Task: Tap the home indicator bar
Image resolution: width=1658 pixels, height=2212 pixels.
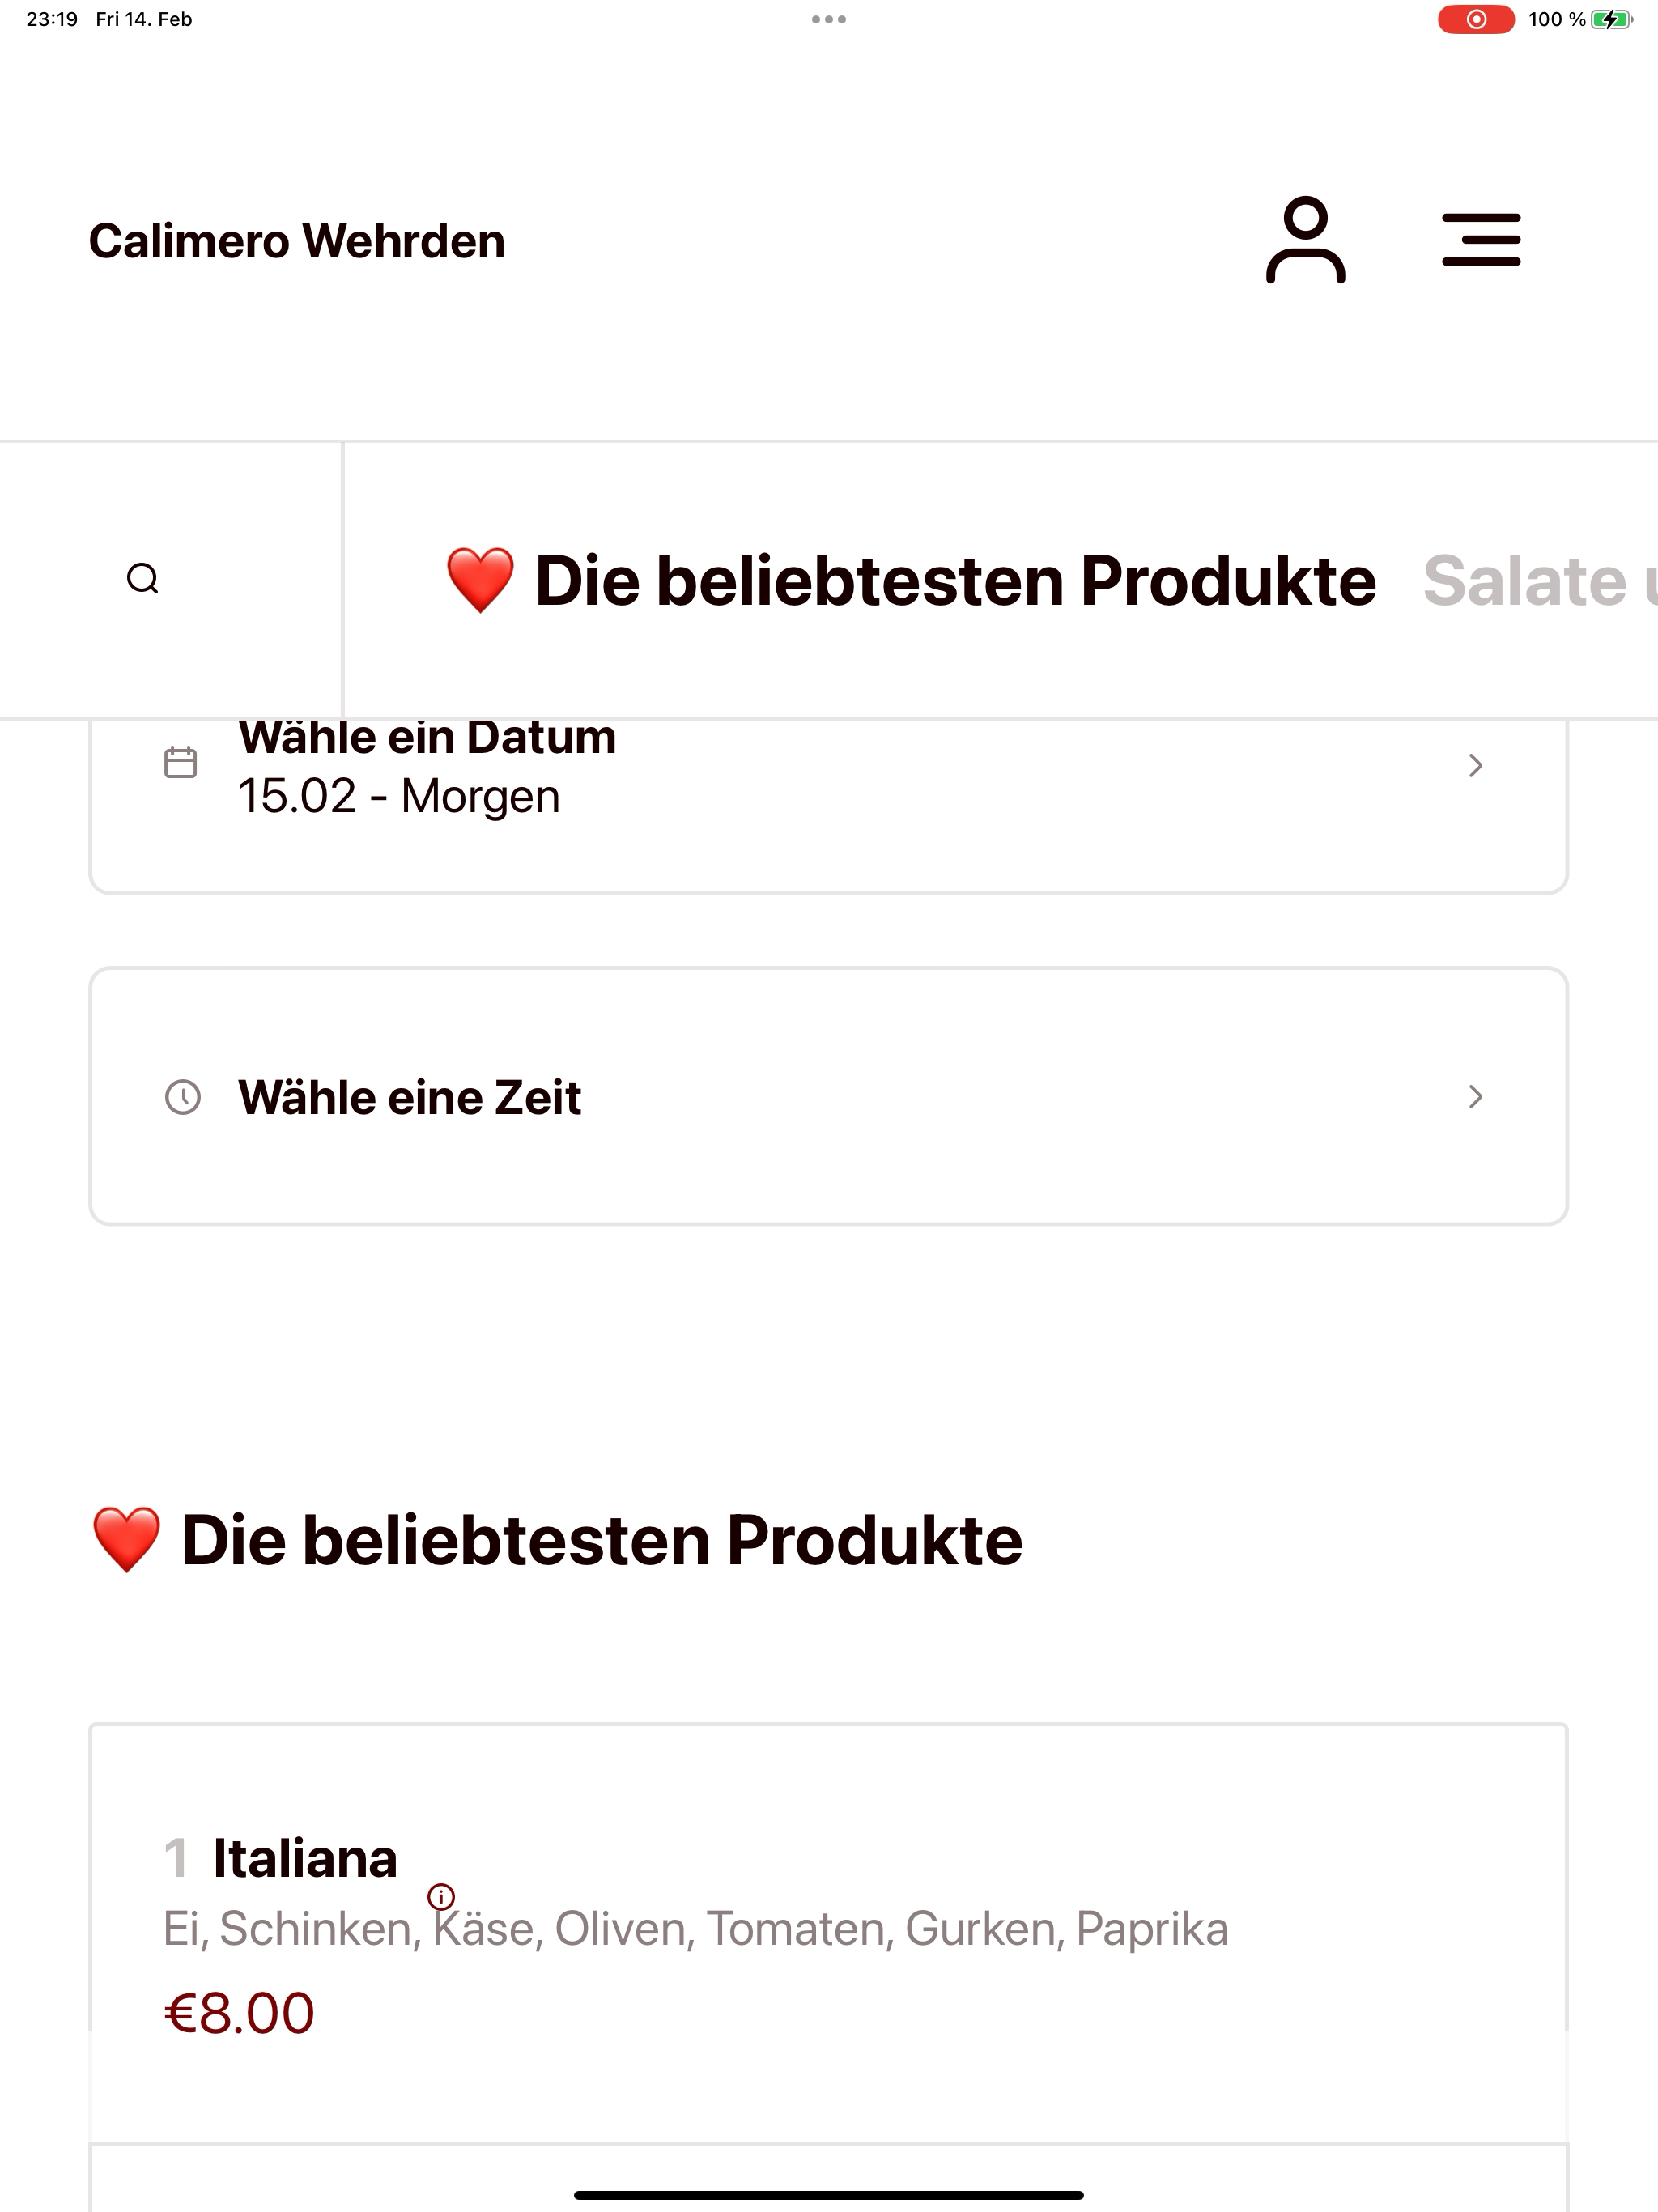Action: 829,2195
